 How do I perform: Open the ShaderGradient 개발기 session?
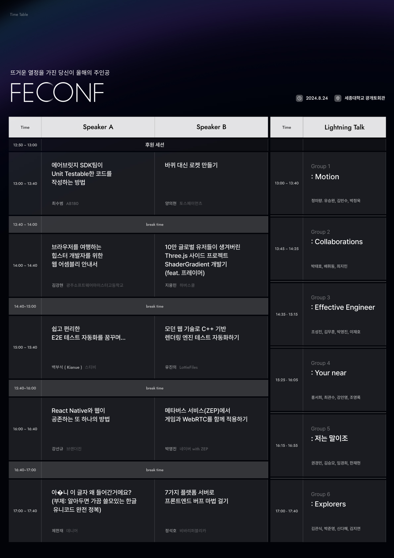coord(211,265)
